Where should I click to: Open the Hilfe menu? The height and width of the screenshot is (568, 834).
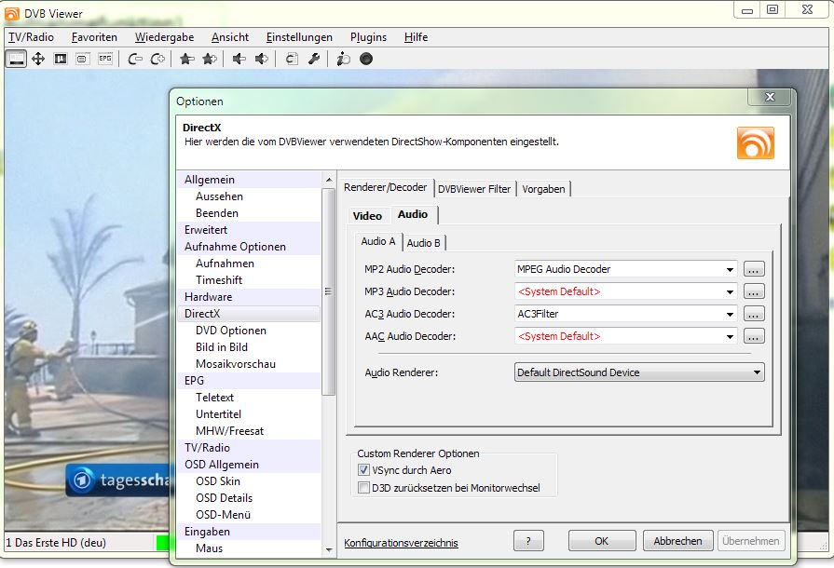(416, 37)
